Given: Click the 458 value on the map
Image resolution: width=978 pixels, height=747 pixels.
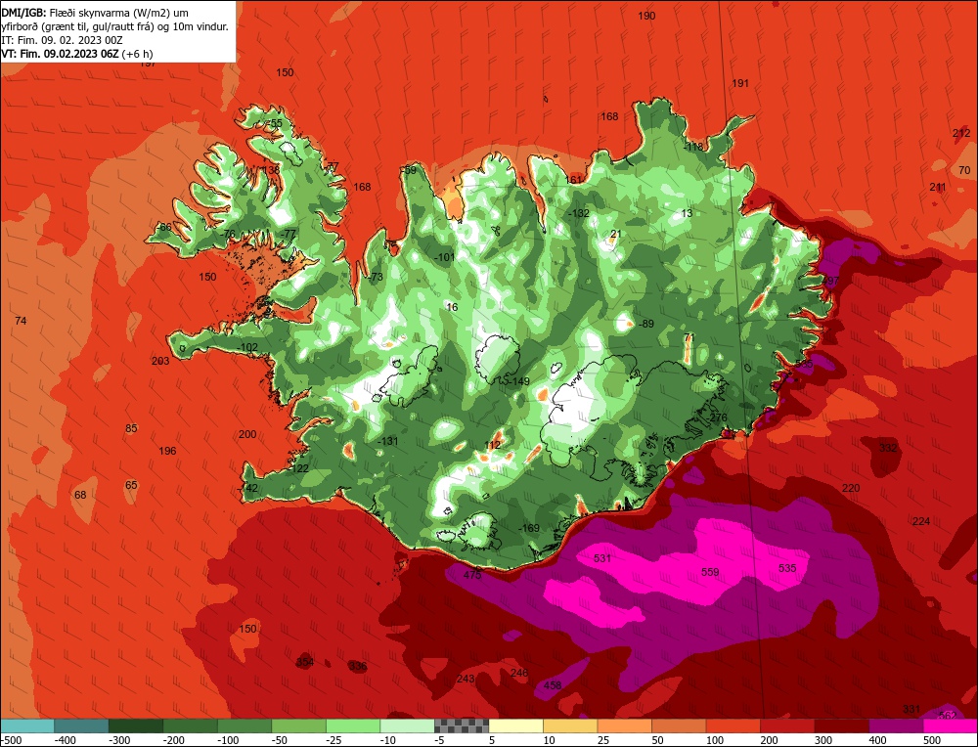Looking at the screenshot, I should [552, 685].
